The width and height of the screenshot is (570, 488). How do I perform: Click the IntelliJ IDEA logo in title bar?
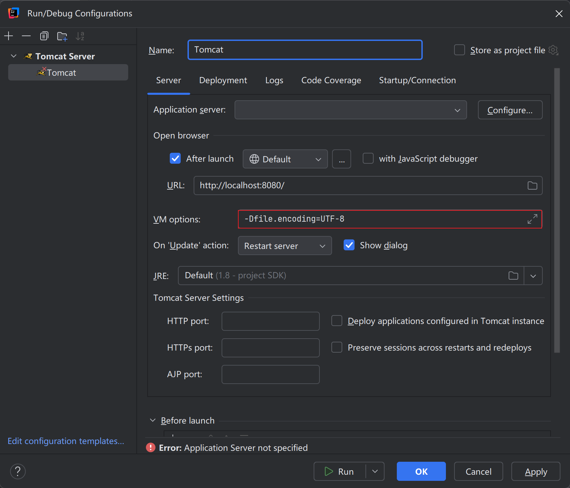point(13,13)
